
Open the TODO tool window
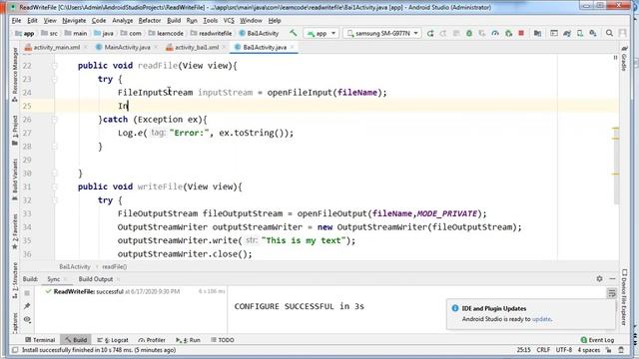[x=223, y=339]
